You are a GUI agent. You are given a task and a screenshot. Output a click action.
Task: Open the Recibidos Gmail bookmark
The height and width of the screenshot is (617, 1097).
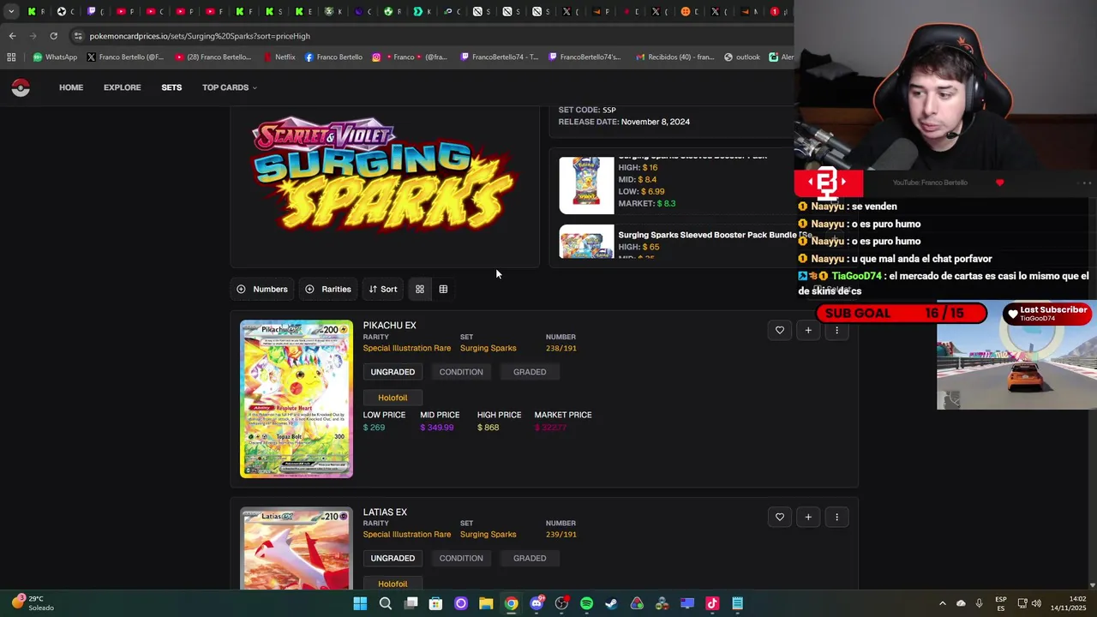pos(675,57)
